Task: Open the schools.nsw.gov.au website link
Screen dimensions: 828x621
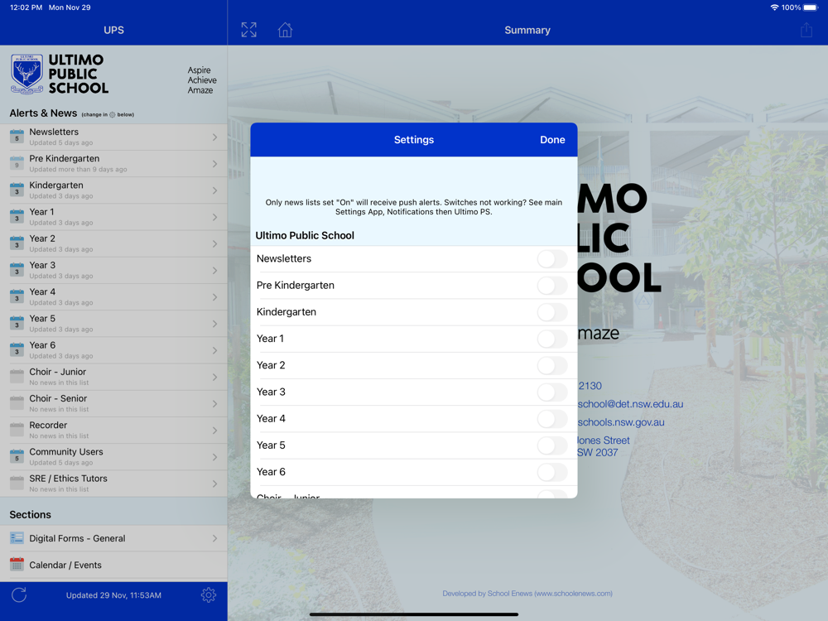Action: coord(621,422)
